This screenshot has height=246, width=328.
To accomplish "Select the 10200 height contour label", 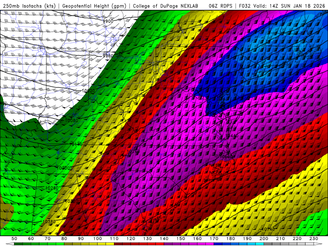I will 63,168.
